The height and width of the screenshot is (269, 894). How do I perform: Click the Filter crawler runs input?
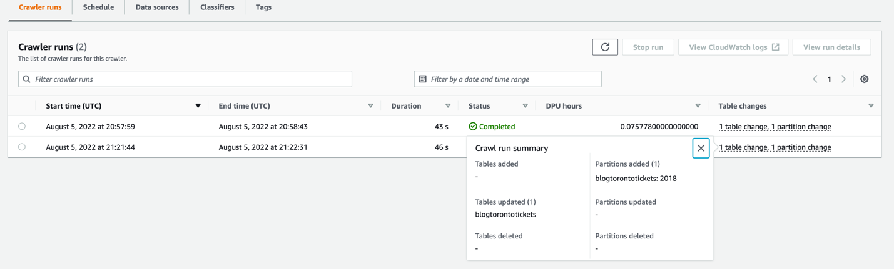188,79
